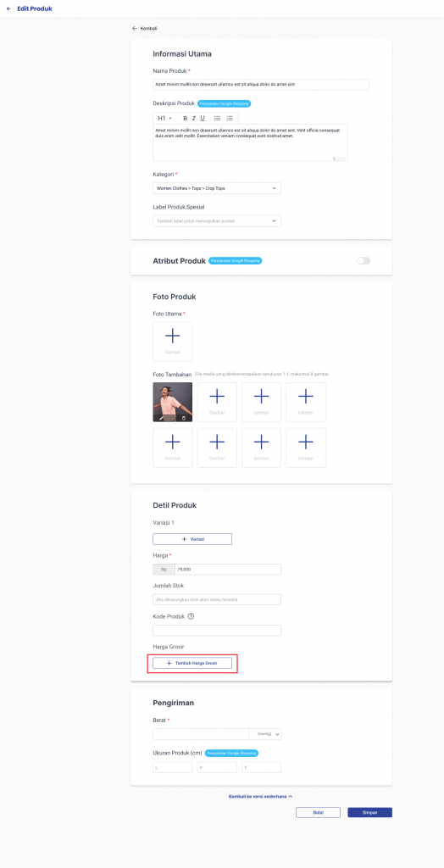444x868 pixels.
Task: Click the back arrow beside Edit Produk
Action: (8, 8)
